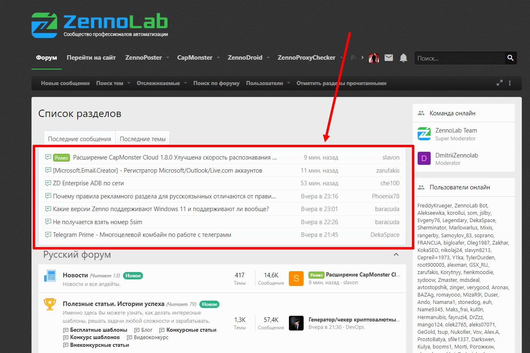Image resolution: width=530 pixels, height=353 pixels.
Task: Click message icon beside Почему правила thread
Action: 48,196
